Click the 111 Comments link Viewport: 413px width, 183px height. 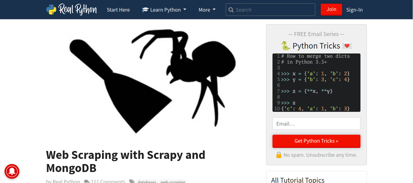click(x=108, y=181)
